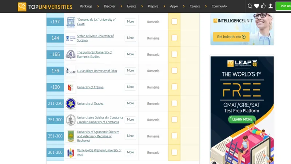The height and width of the screenshot is (164, 291).
Task: Click the Agronomic Sciences University logo
Action: [x=71, y=136]
